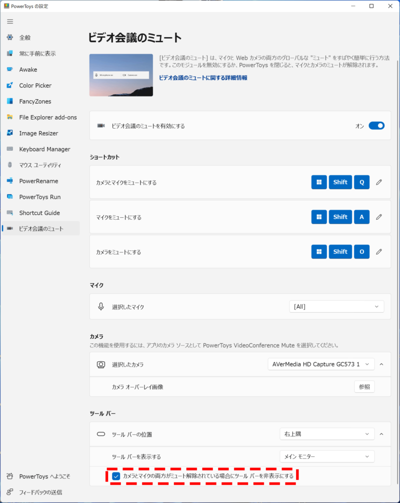Click the ビデオ会議のミュート page title

[x=135, y=38]
